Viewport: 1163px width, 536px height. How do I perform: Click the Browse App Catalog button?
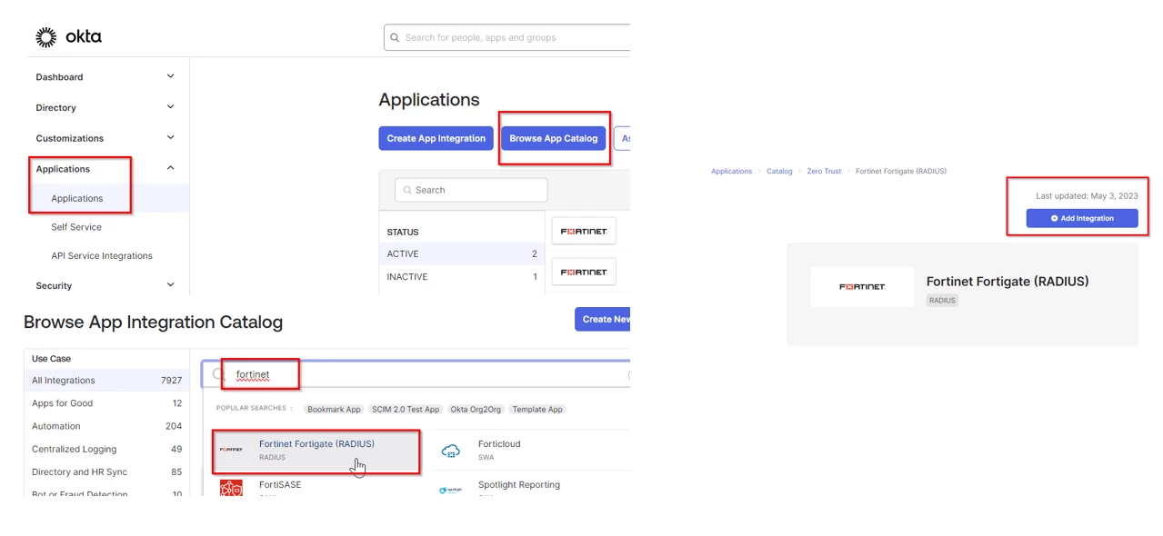point(553,138)
